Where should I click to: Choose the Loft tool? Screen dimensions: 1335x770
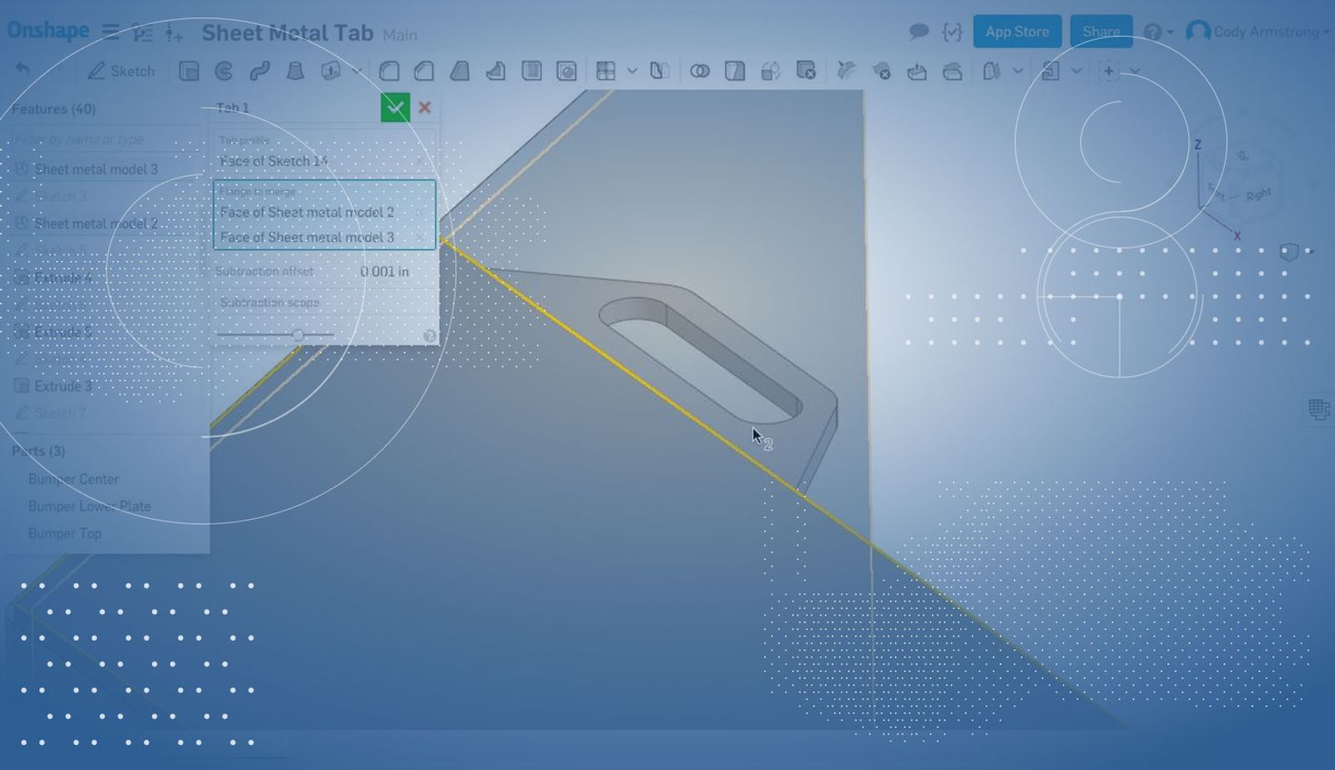coord(295,72)
